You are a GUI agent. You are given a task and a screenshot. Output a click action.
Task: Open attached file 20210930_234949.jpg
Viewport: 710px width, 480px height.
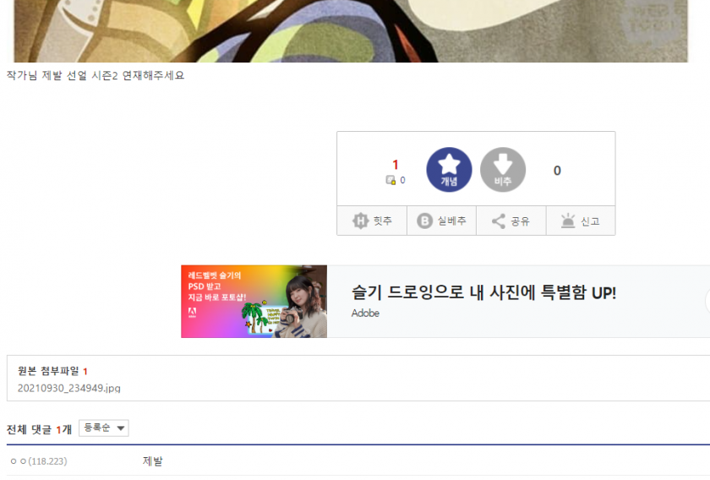click(68, 388)
